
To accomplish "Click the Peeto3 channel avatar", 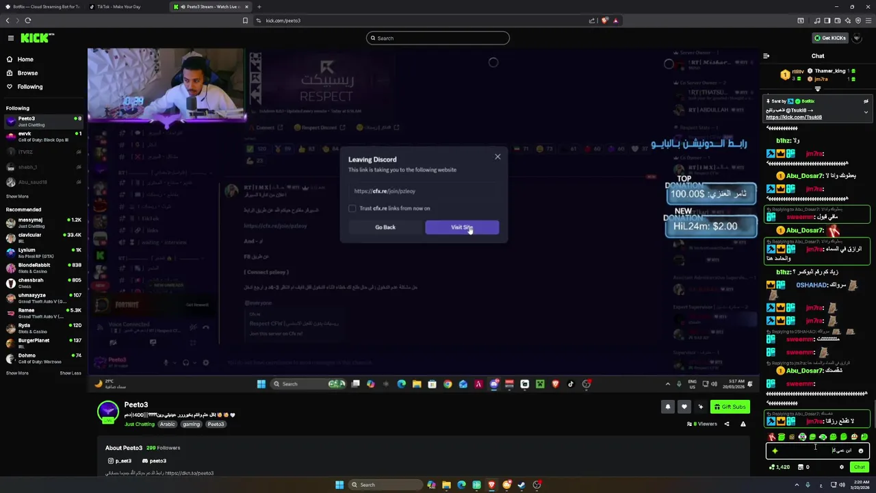I will click(108, 412).
